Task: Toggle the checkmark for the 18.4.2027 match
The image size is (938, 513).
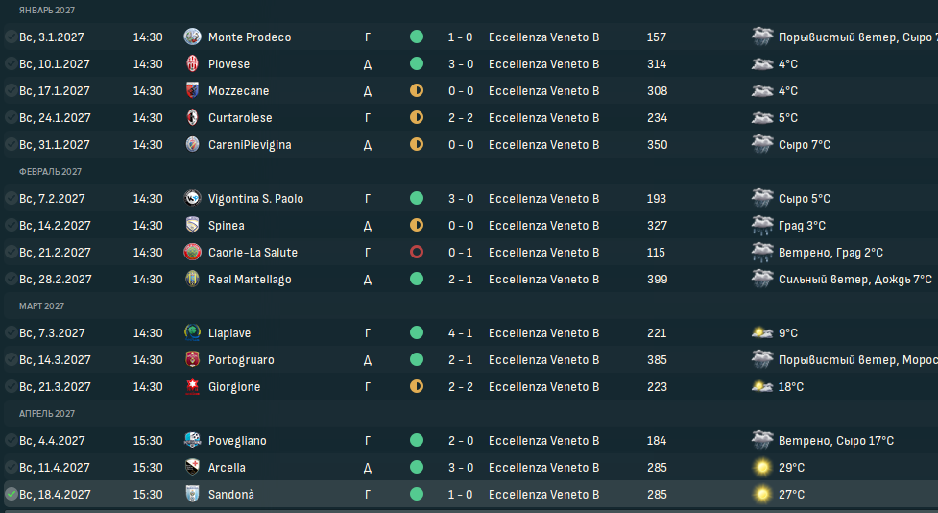Action: [11, 494]
